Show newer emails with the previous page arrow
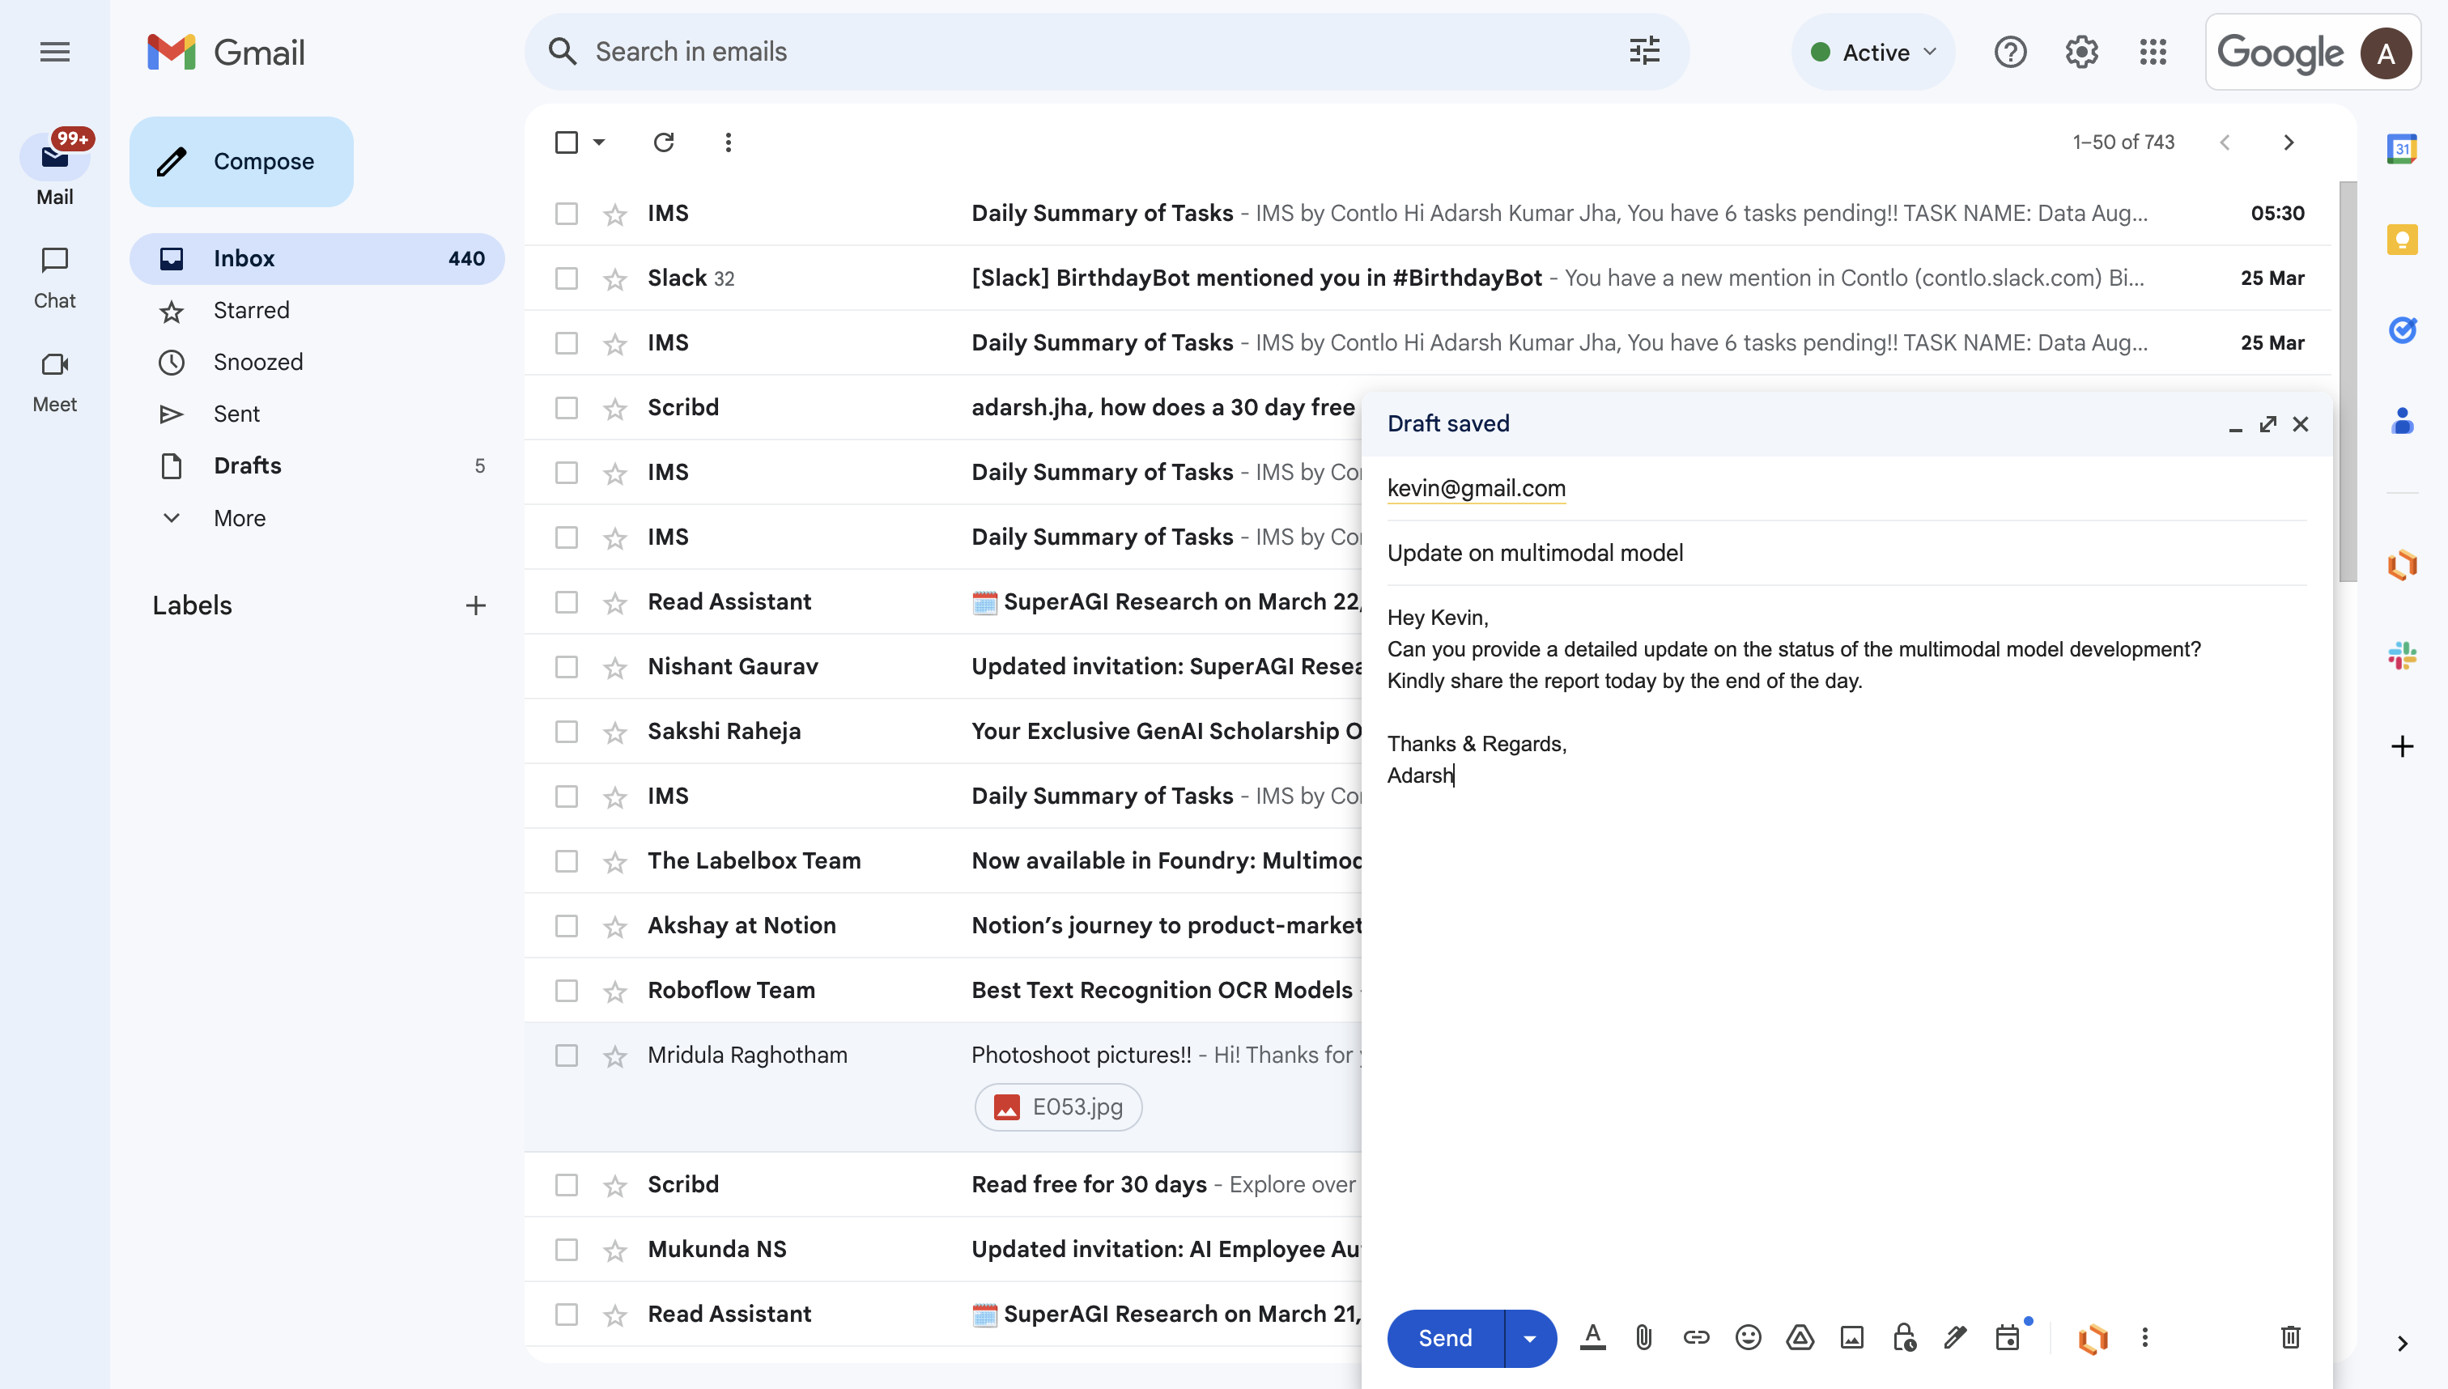 point(2225,142)
